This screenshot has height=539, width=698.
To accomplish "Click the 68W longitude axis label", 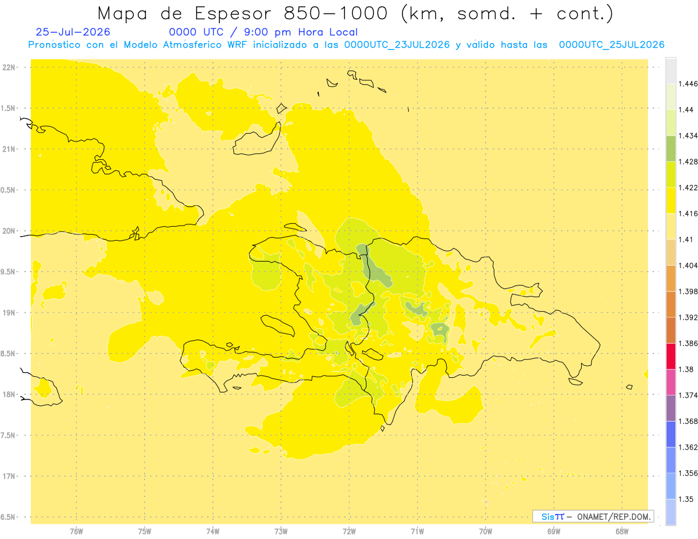I will coord(622,531).
